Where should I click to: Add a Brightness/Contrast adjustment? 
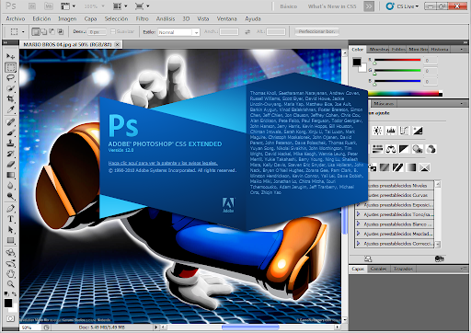click(x=377, y=131)
